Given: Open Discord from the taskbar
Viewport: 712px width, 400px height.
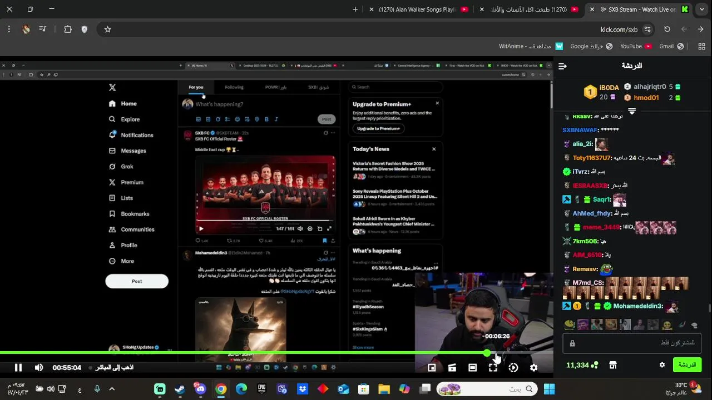Looking at the screenshot, I should [x=200, y=389].
